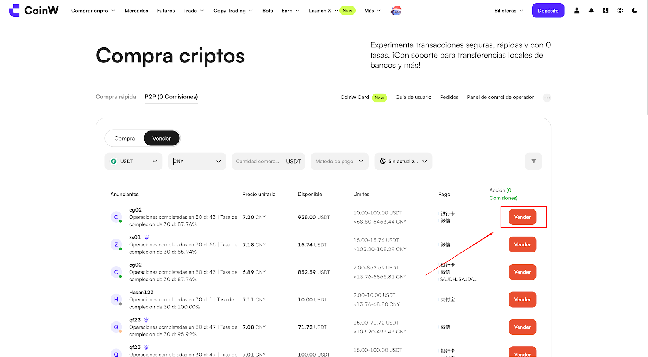648x357 pixels.
Task: Click the notifications bell icon
Action: click(591, 11)
